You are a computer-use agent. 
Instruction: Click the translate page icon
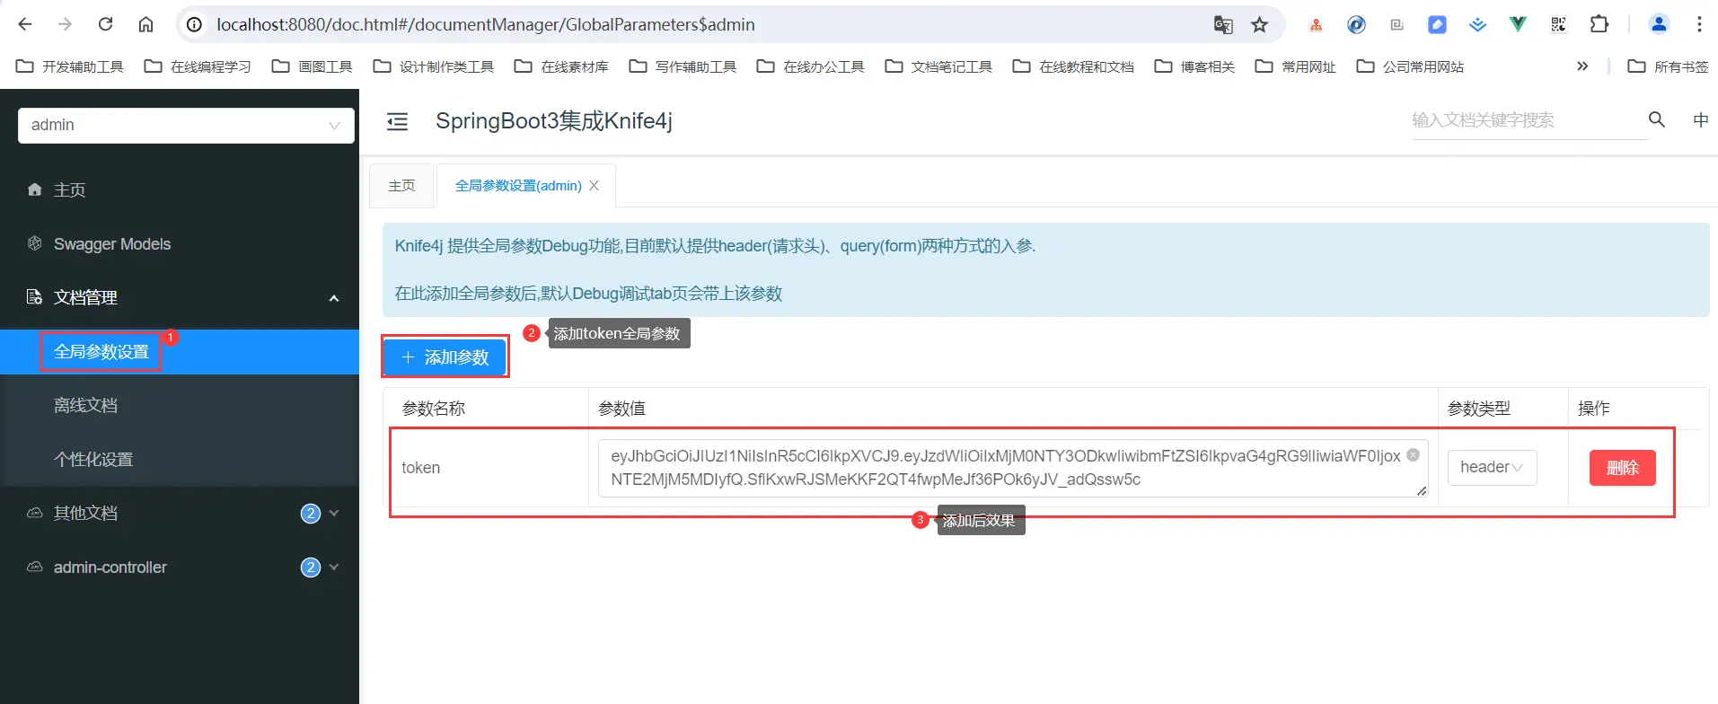pyautogui.click(x=1223, y=24)
